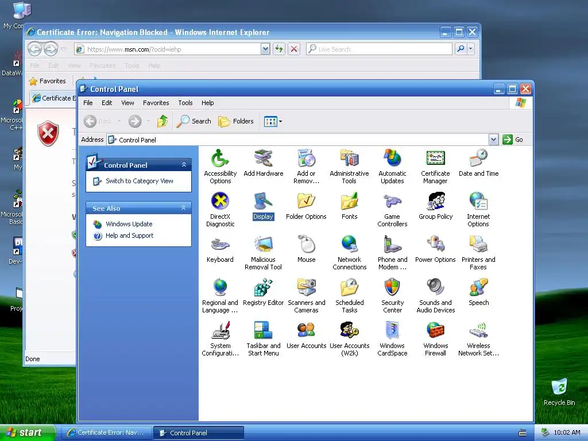This screenshot has width=588, height=441.
Task: Select the User Accounts icon
Action: (x=307, y=335)
